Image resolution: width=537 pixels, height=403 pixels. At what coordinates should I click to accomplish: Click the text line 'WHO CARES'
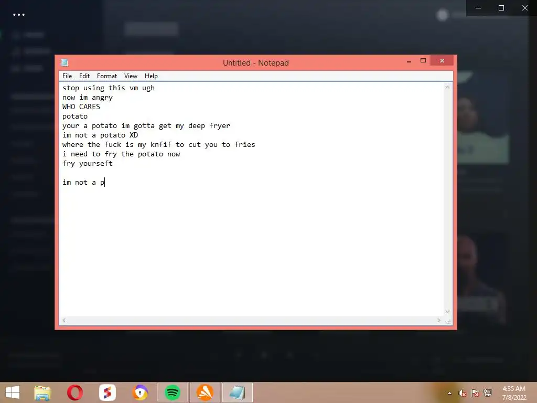[81, 107]
